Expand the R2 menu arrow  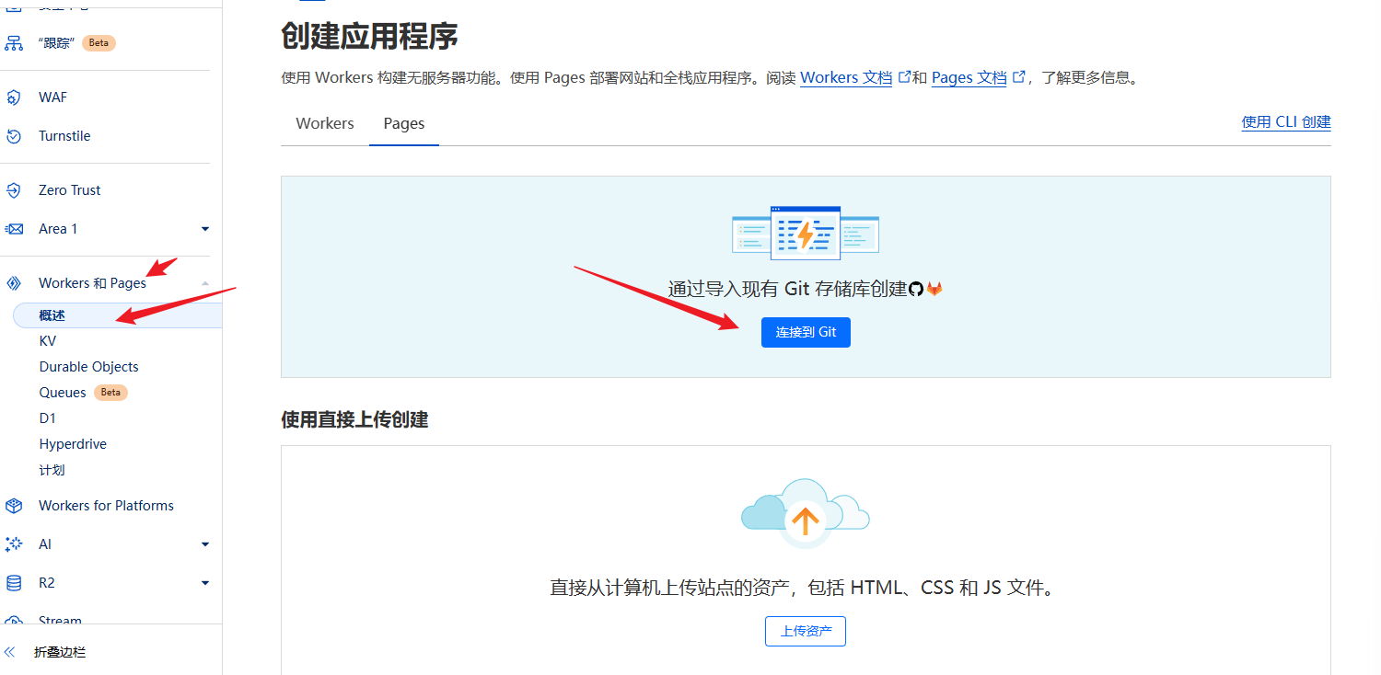pos(205,583)
